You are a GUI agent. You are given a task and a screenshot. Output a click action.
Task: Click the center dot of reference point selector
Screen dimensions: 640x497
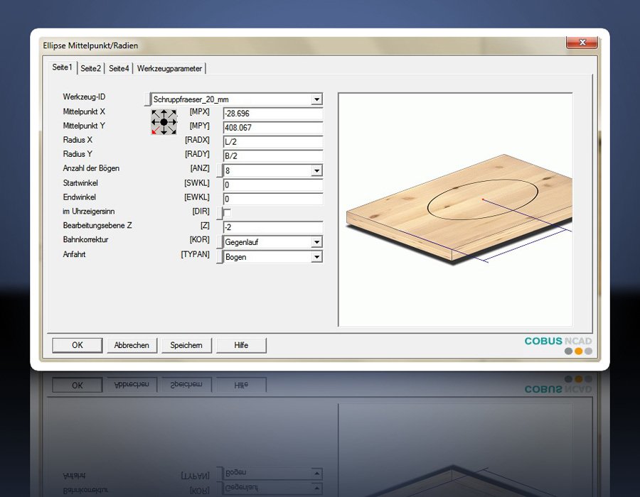pos(164,122)
